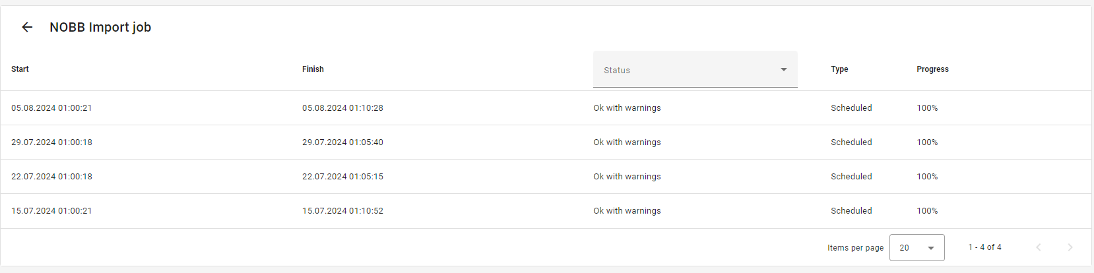Image resolution: width=1094 pixels, height=273 pixels.
Task: Click the NOBB Import job title
Action: [100, 27]
